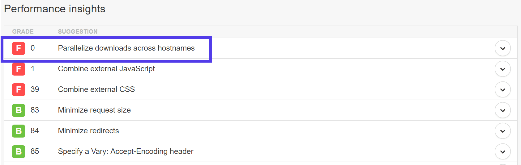
Task: Click the score 39 in the CSS row
Action: (x=35, y=89)
